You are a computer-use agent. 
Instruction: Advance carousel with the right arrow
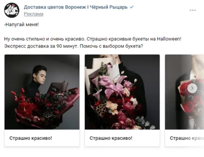pyautogui.click(x=192, y=88)
